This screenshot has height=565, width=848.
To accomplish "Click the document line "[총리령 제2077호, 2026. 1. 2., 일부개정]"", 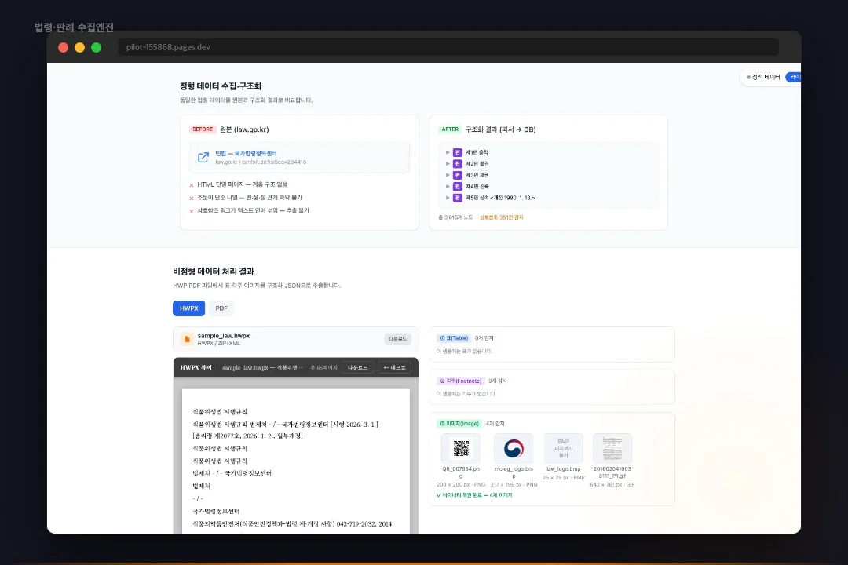I will (x=247, y=436).
